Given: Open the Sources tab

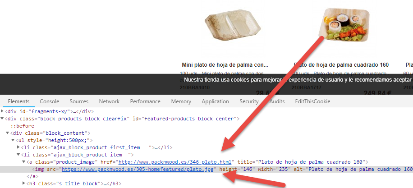Looking at the screenshot, I should click(x=79, y=101).
